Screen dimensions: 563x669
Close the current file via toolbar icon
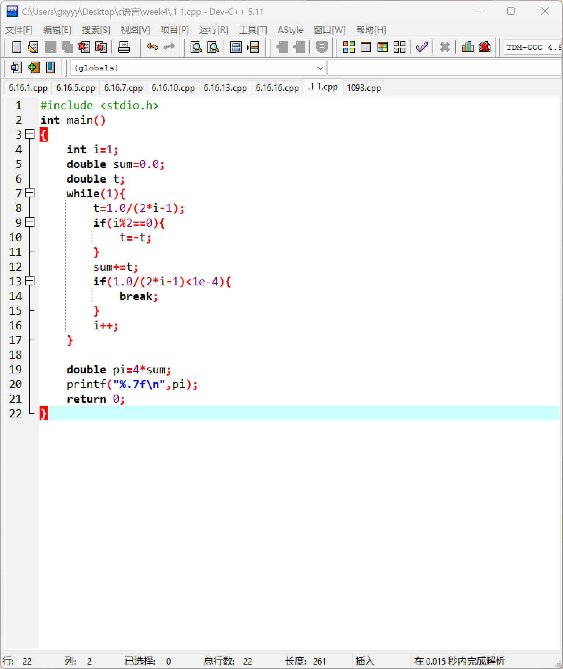(x=84, y=47)
